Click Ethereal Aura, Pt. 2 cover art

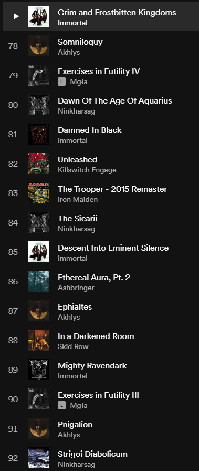coord(39,281)
